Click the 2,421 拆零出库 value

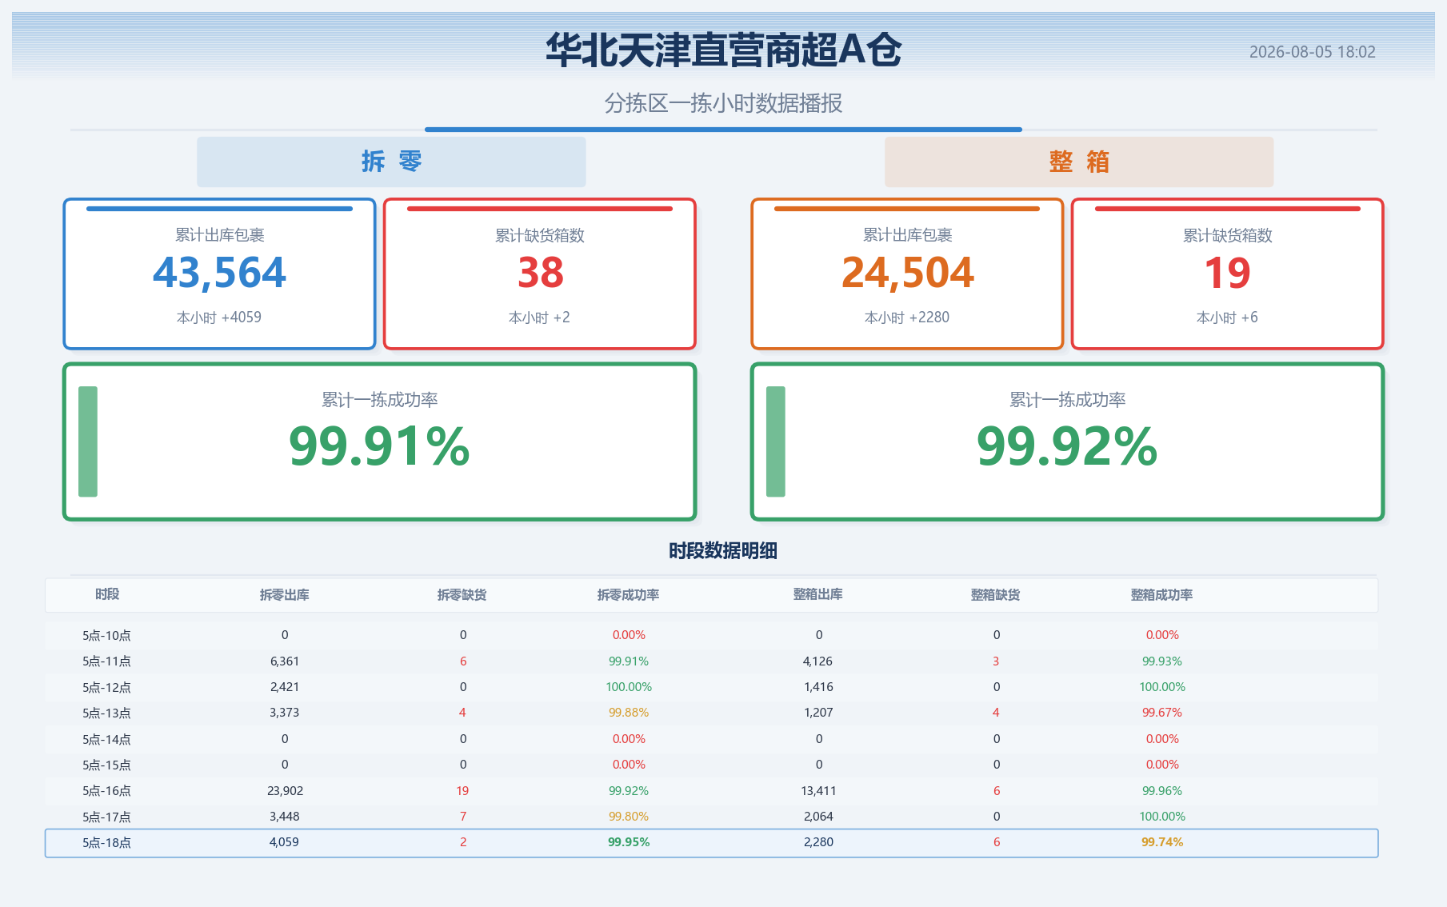click(285, 687)
